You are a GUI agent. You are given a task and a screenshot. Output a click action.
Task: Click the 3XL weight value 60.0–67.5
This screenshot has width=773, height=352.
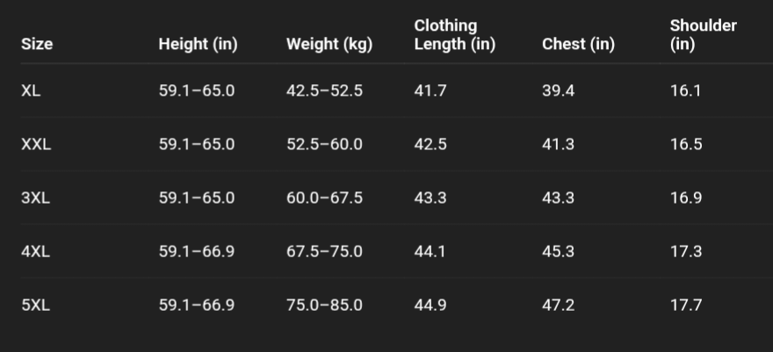click(324, 198)
